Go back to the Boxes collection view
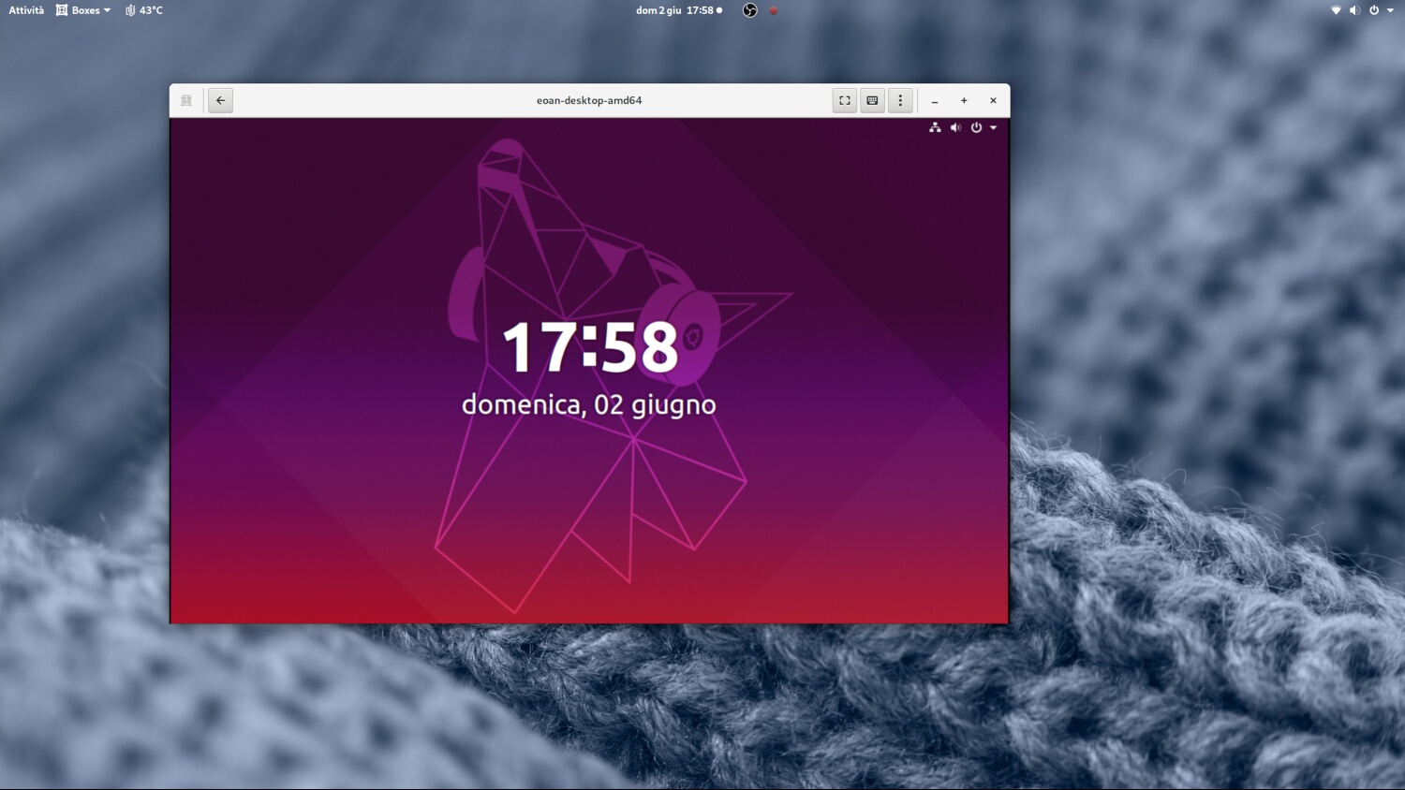This screenshot has height=790, width=1405. point(220,100)
